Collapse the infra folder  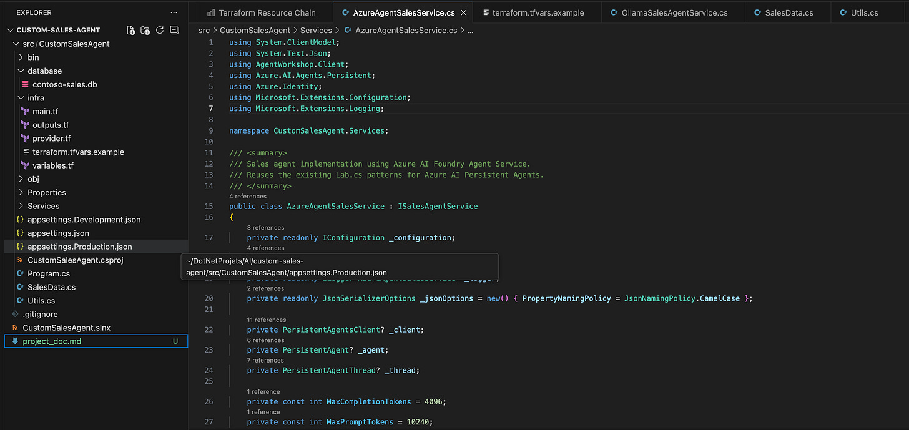pos(21,98)
